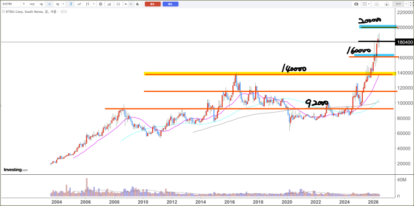Select the first interval tab labeled 5
Viewport: 414px width, 206px height.
(x=24, y=4)
